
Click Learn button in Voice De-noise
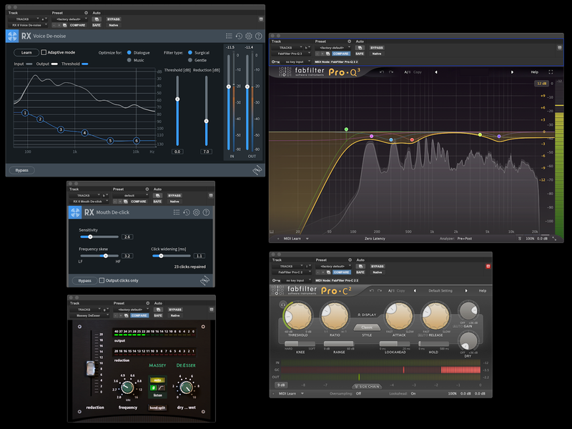coord(26,52)
